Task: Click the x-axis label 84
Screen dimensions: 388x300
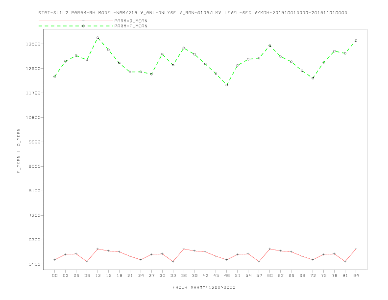Action: [356, 275]
